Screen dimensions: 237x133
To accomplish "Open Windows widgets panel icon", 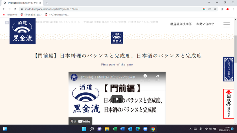I will click(x=5, y=129).
